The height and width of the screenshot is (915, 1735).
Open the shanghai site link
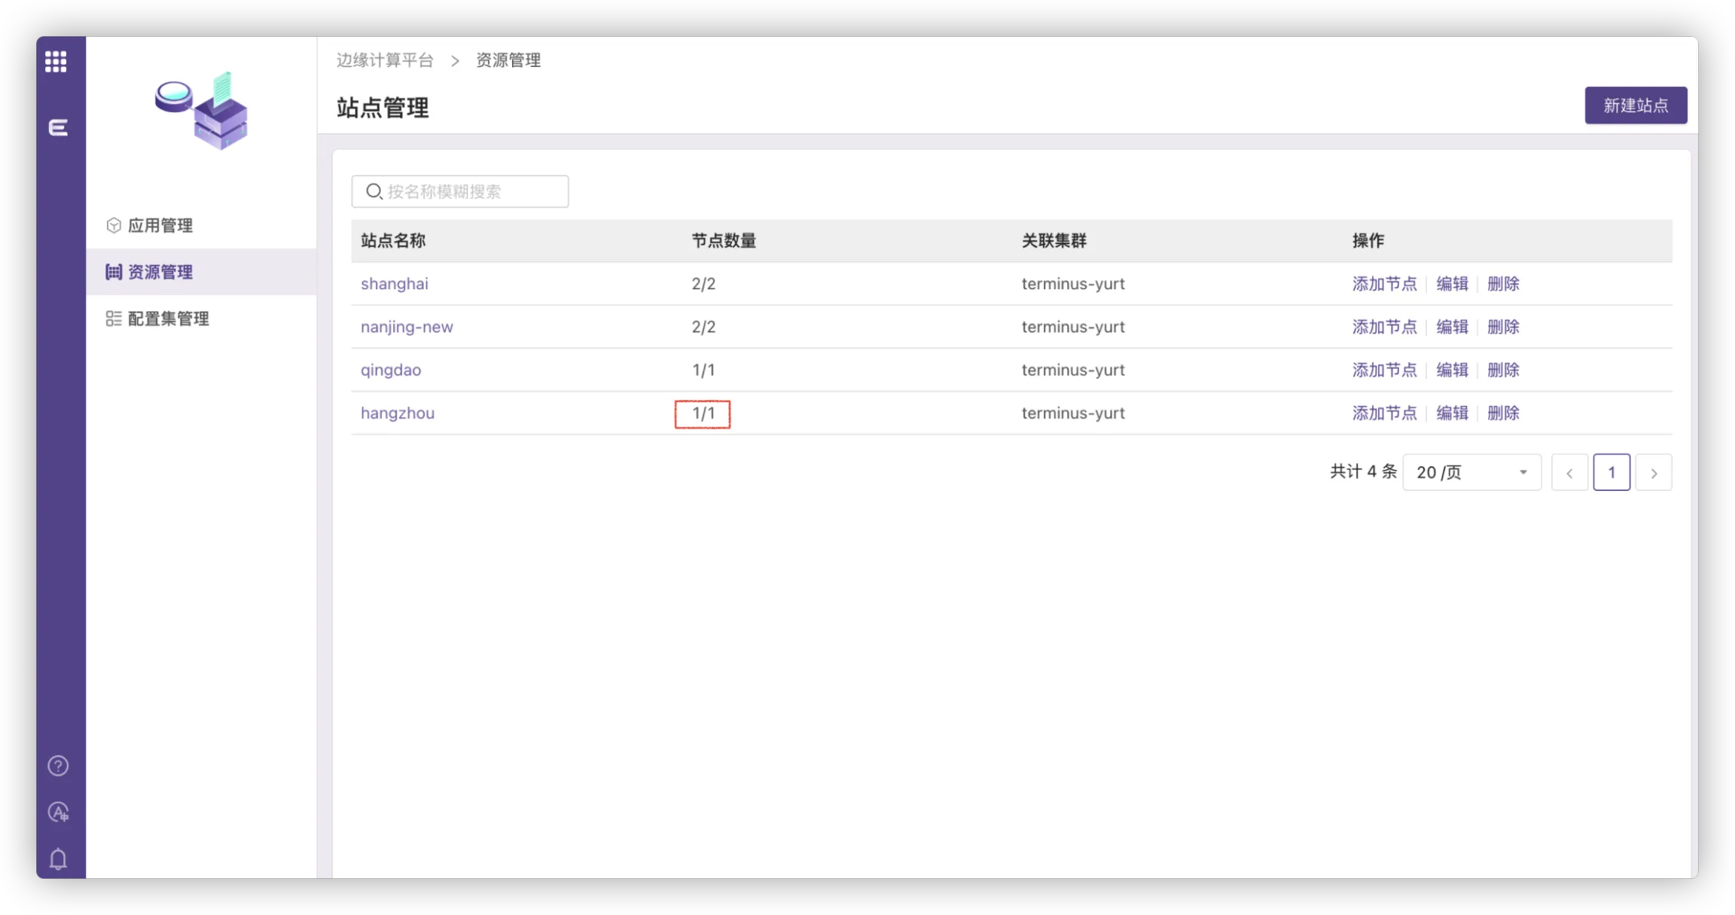coord(394,284)
